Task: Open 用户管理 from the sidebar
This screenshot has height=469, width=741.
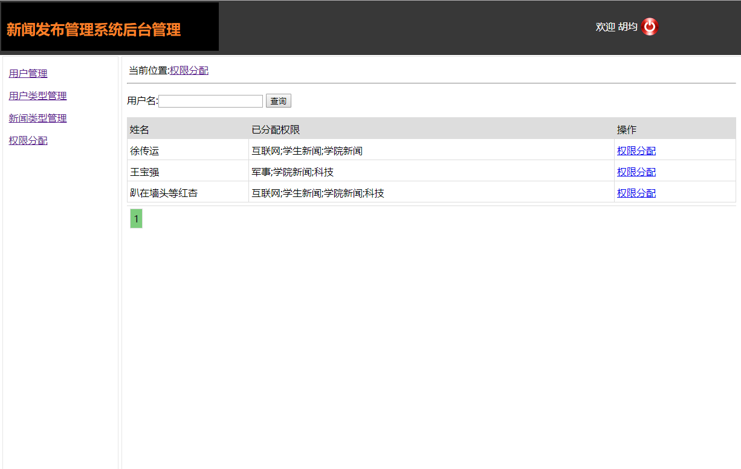Action: [x=27, y=73]
